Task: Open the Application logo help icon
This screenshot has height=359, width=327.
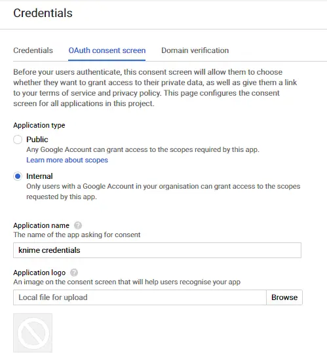Action: click(74, 273)
